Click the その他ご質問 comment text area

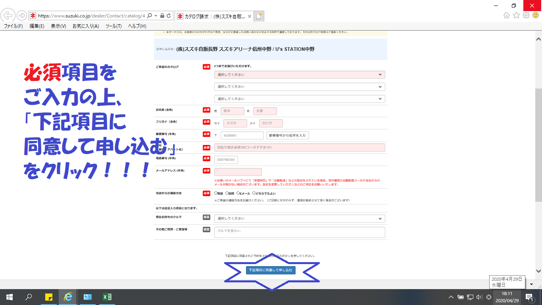[x=300, y=232]
